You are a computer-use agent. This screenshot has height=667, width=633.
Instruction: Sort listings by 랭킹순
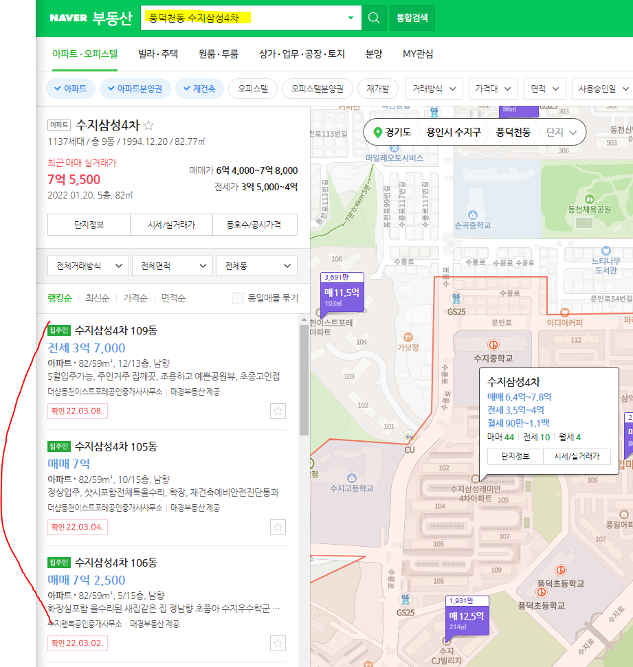[60, 297]
